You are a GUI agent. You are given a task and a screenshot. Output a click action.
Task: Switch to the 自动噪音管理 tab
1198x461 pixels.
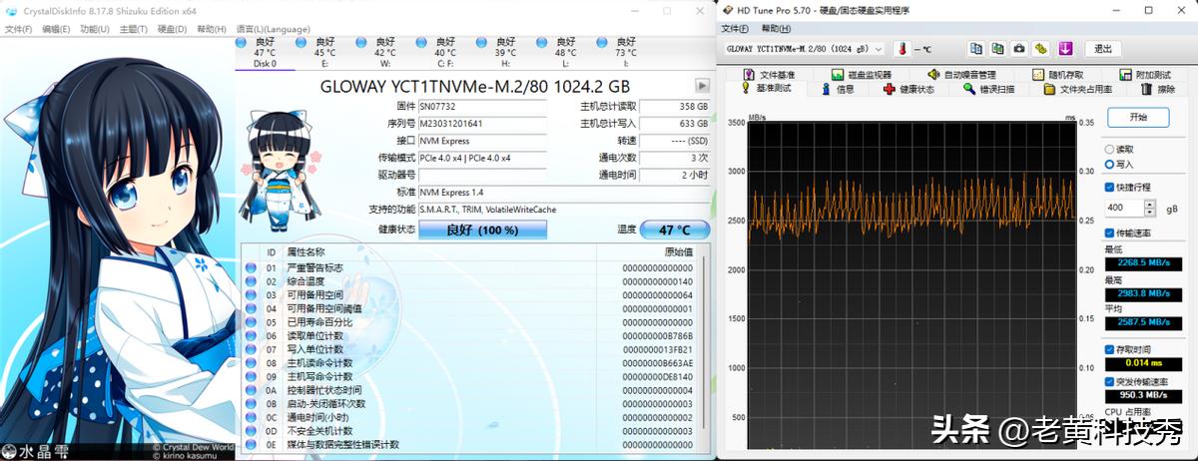(961, 75)
